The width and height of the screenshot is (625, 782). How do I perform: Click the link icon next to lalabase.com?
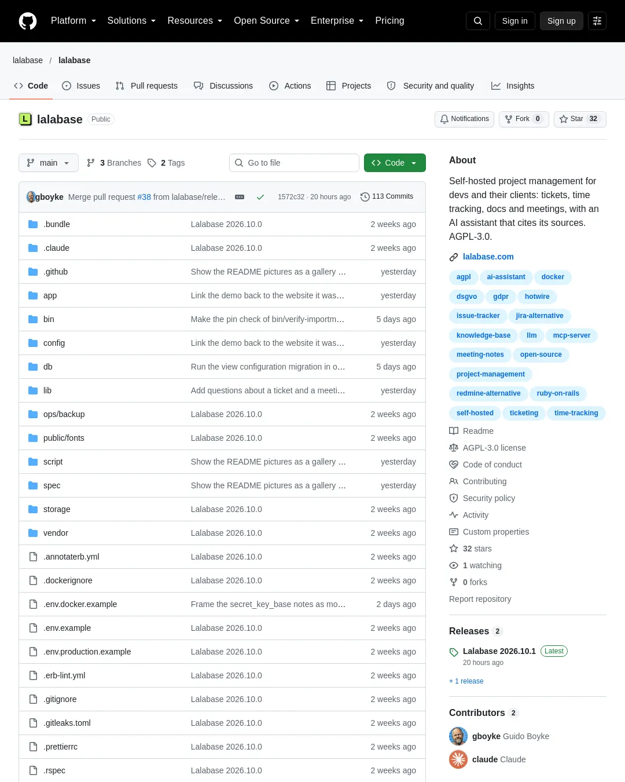[454, 257]
